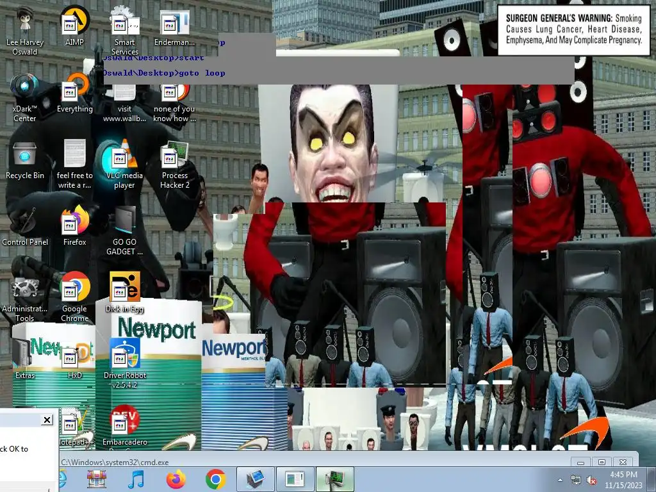Switch to the active green-screen taskbar button

click(x=334, y=479)
